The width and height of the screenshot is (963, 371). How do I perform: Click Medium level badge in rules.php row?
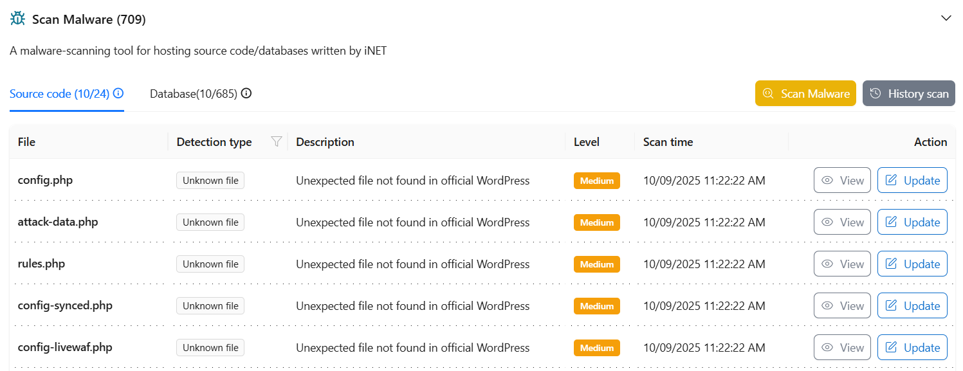point(597,264)
